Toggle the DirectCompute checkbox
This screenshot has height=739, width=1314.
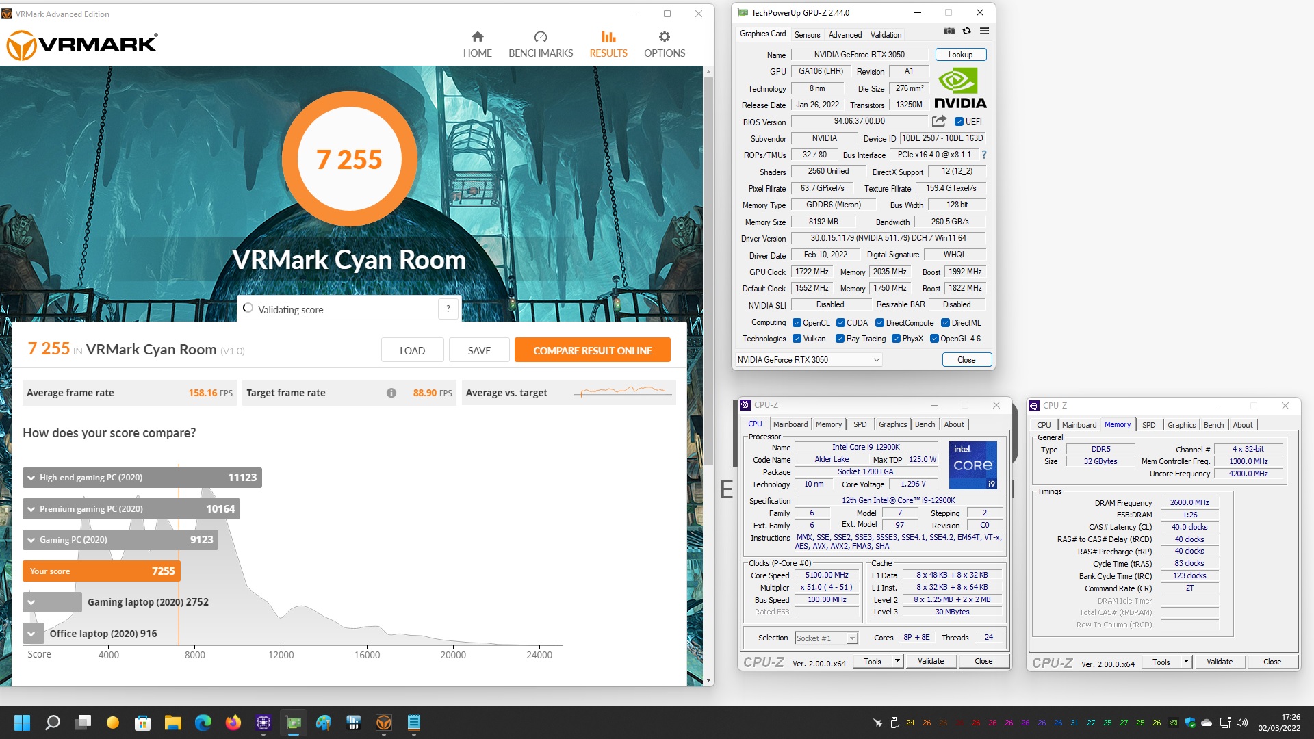coord(880,323)
